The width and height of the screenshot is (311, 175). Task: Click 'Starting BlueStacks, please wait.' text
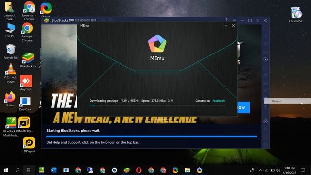(x=73, y=131)
